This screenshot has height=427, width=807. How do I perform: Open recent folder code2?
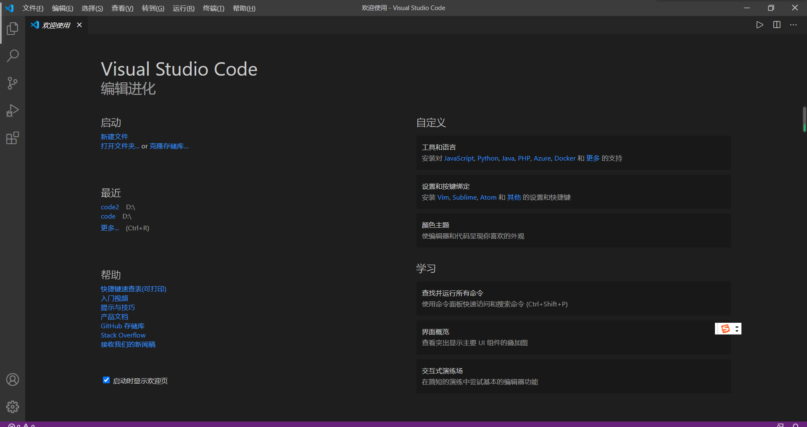[x=110, y=207]
